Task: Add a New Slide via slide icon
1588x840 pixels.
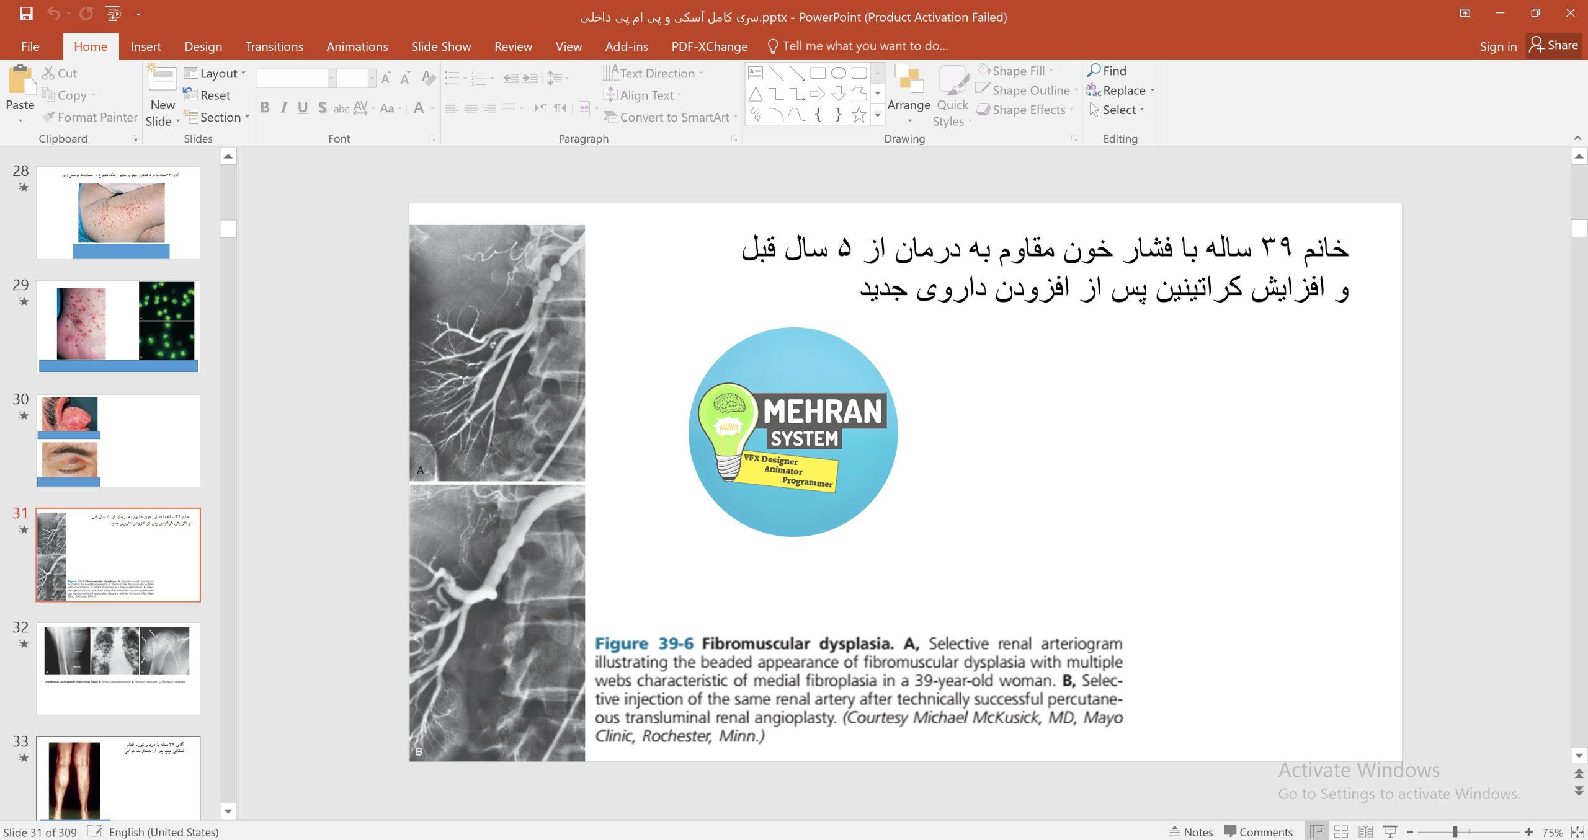Action: pyautogui.click(x=163, y=78)
